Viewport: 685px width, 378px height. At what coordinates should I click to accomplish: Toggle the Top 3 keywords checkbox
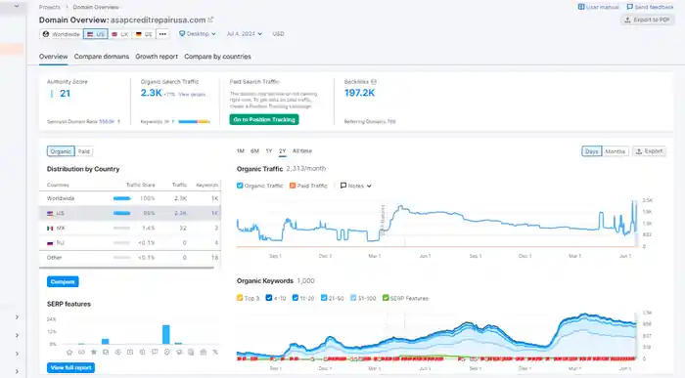pyautogui.click(x=240, y=298)
